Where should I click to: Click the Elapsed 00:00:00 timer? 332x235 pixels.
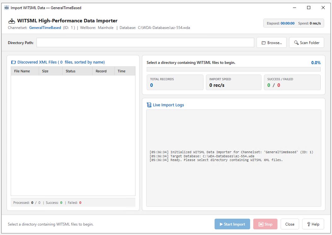point(281,23)
